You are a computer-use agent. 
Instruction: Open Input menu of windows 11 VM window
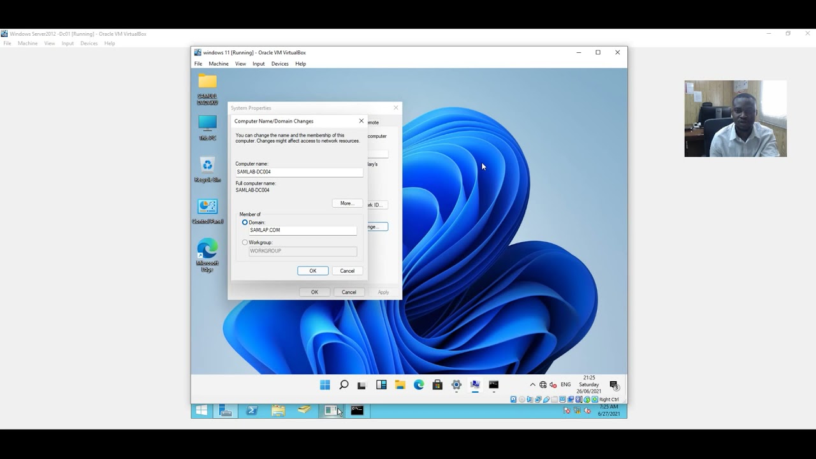(258, 64)
